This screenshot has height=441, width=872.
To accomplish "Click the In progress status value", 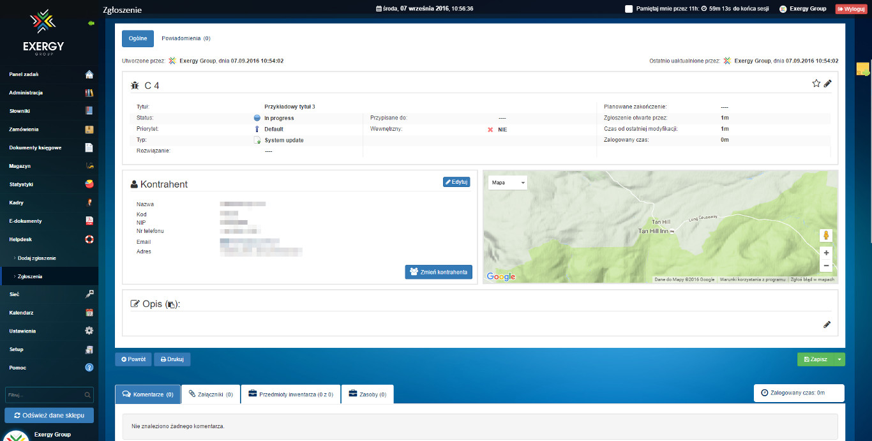I will (279, 118).
